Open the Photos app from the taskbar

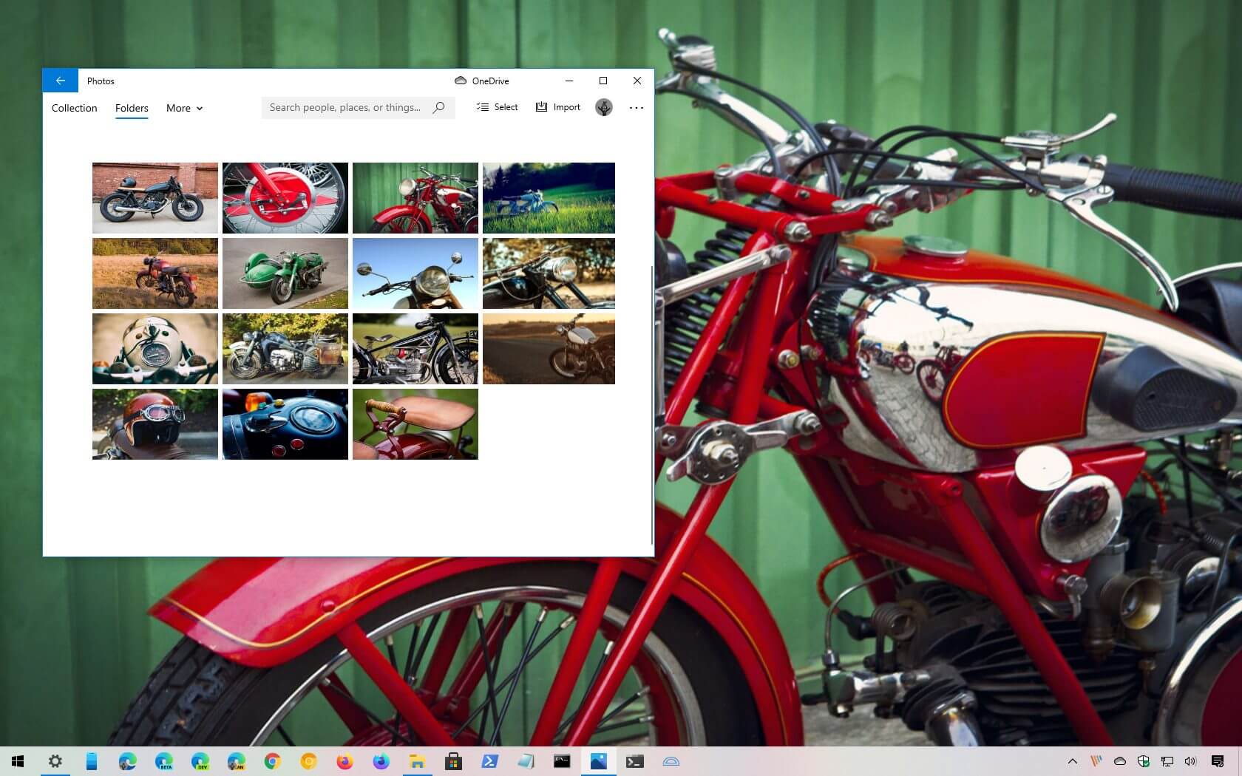(x=598, y=761)
